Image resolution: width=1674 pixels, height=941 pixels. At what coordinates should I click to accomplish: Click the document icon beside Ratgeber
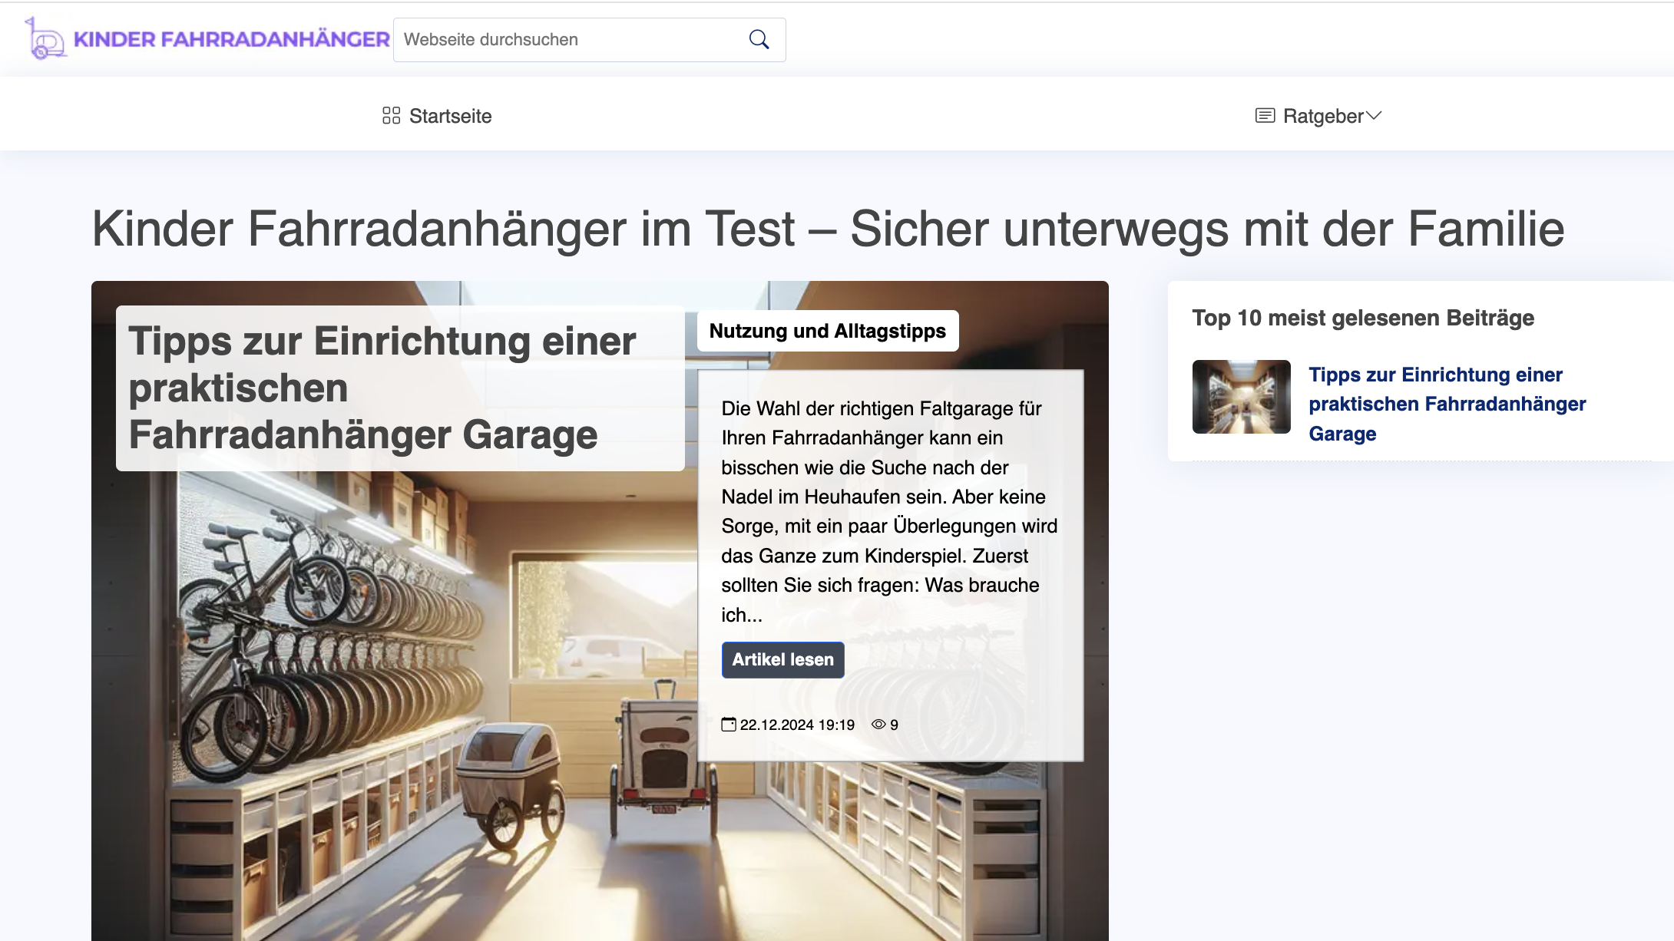[x=1265, y=115]
